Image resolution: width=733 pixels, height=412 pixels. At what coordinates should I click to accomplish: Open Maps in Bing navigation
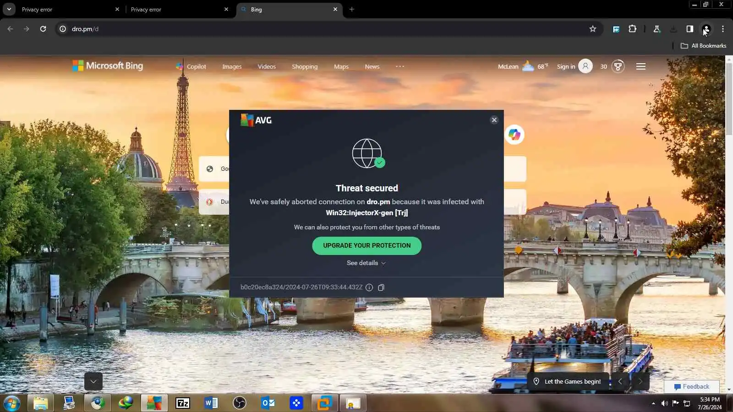click(341, 67)
